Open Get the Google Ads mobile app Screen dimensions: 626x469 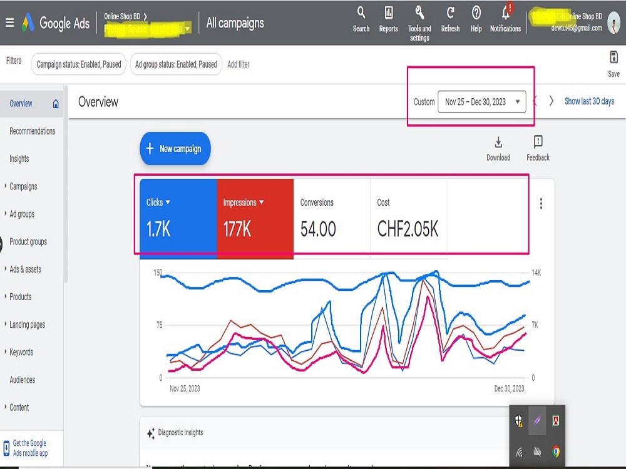click(x=30, y=448)
